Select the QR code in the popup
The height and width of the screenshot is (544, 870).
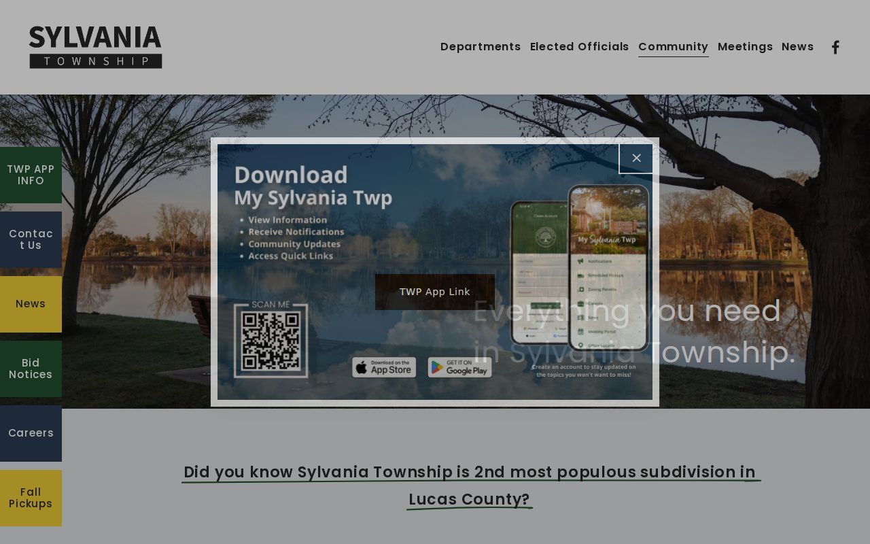pos(271,340)
